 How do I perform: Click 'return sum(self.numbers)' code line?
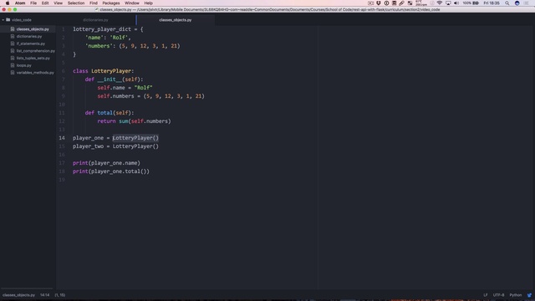coord(134,121)
